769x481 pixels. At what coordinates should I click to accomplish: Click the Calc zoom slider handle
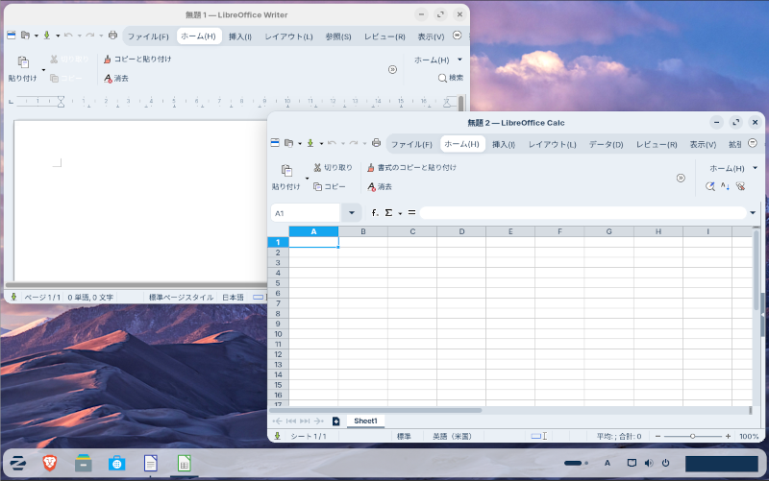pos(692,436)
